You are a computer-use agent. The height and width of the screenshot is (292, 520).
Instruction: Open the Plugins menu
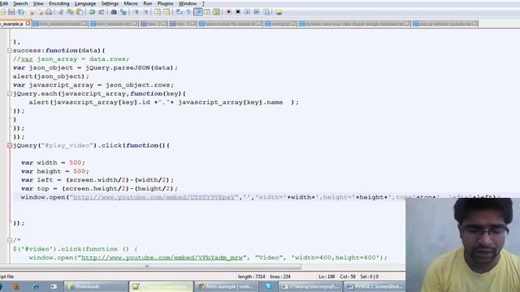pyautogui.click(x=165, y=3)
